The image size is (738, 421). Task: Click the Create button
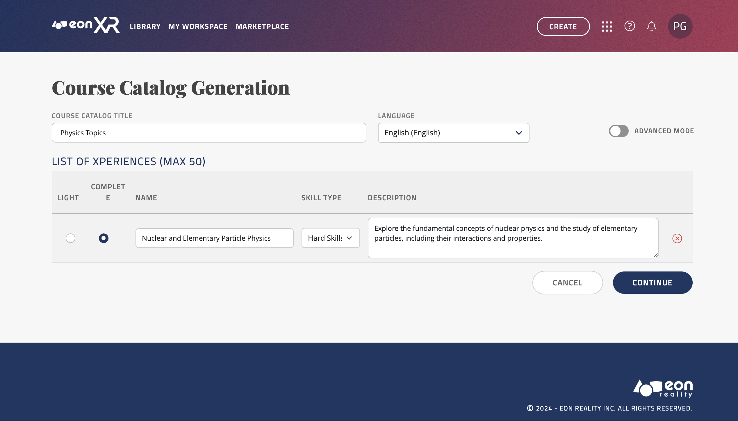pos(563,26)
